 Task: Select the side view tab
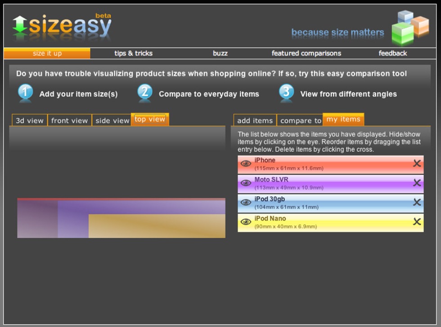coord(112,120)
